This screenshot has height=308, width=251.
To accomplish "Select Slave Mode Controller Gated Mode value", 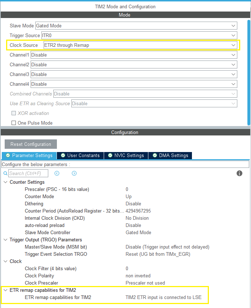I will click(x=138, y=233).
